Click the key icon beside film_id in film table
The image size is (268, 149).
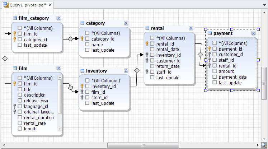(x=14, y=84)
